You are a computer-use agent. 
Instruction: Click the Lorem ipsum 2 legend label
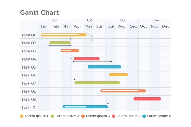[x=67, y=116]
